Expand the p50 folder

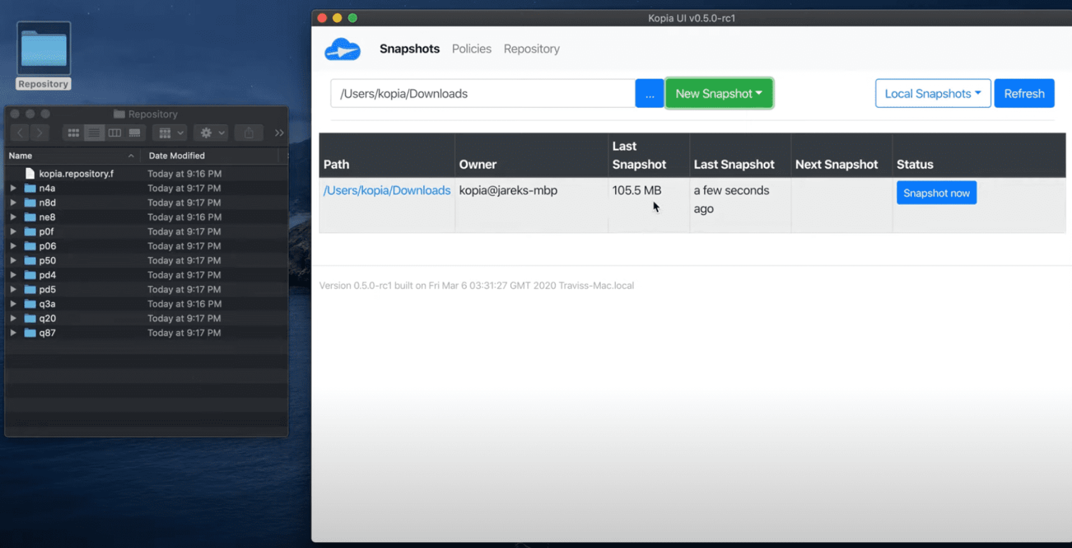pos(13,260)
